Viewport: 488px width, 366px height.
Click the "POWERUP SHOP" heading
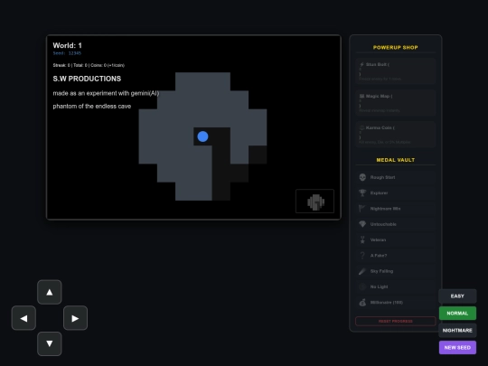[x=395, y=47]
